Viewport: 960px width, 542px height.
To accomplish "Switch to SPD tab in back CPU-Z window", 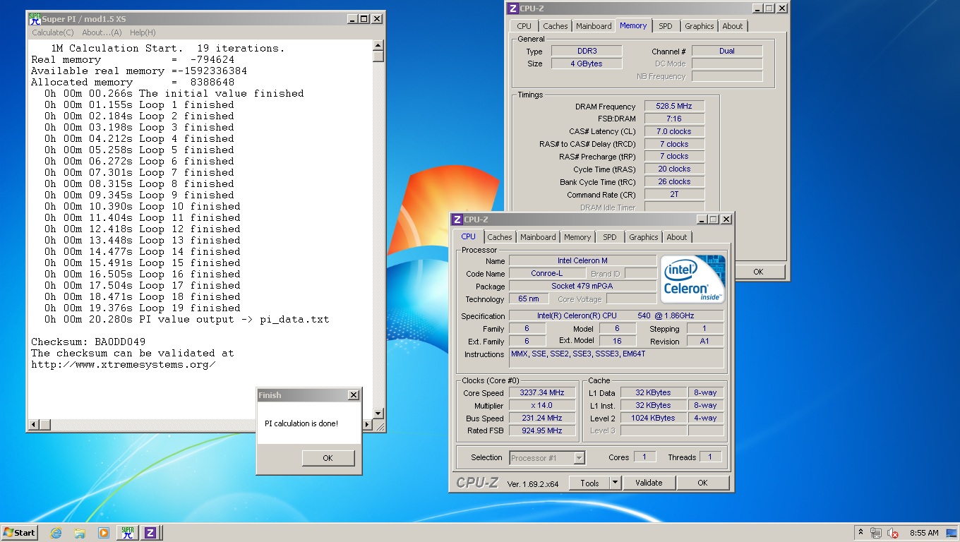I will tap(666, 26).
